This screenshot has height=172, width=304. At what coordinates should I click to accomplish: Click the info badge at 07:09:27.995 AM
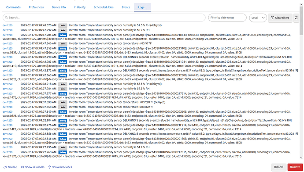(63, 147)
